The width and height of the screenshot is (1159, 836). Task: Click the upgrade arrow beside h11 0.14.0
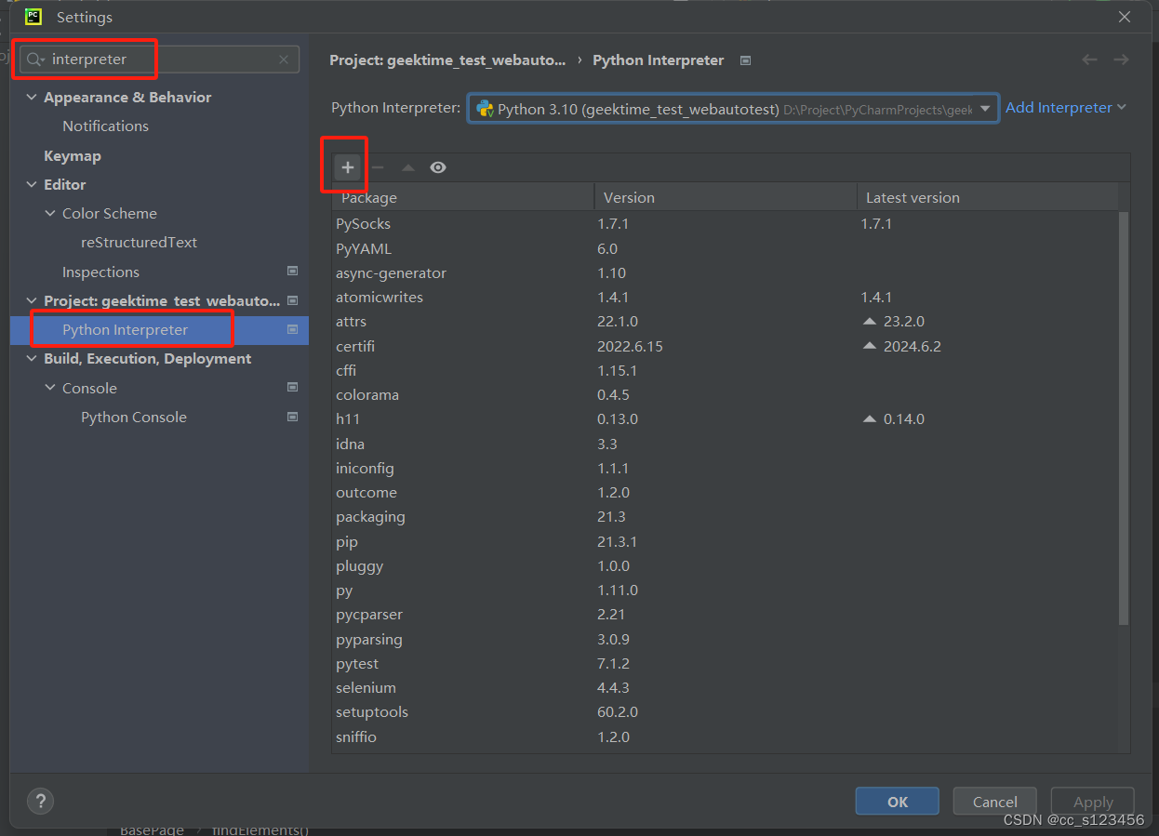pyautogui.click(x=870, y=419)
